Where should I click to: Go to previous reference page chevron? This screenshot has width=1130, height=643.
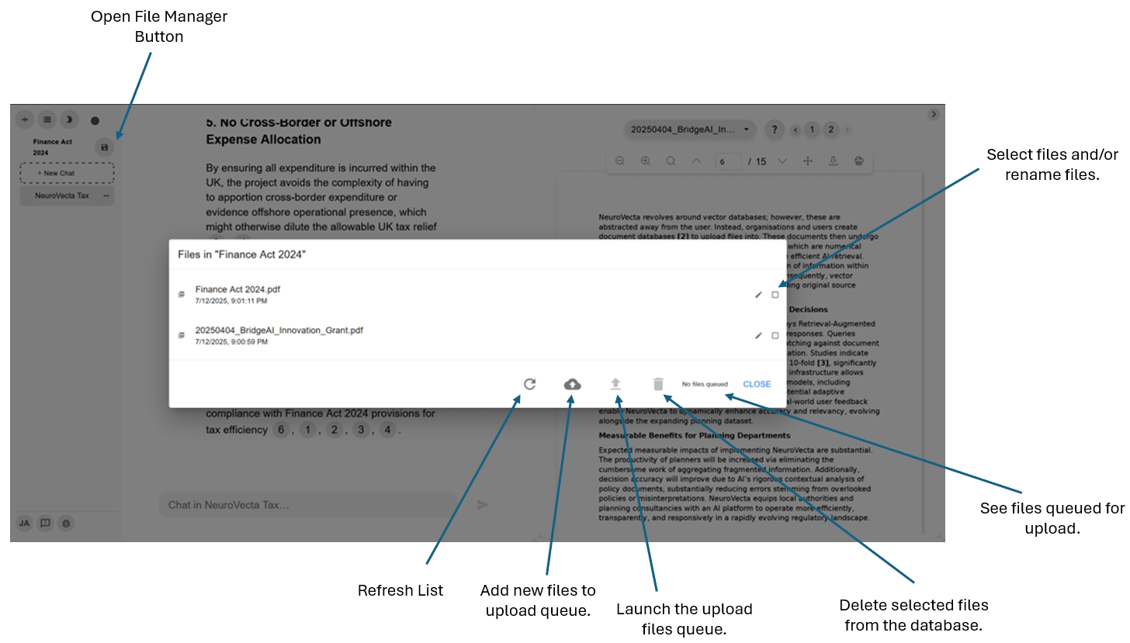click(x=796, y=130)
